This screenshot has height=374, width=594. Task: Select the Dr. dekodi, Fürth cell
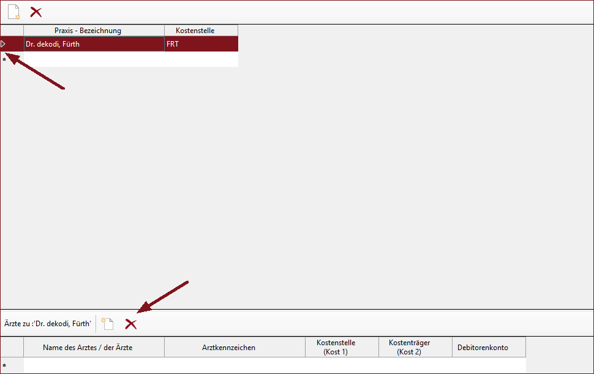94,44
